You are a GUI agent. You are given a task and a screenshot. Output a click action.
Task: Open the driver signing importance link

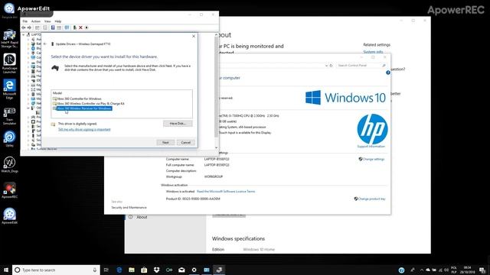[84, 129]
